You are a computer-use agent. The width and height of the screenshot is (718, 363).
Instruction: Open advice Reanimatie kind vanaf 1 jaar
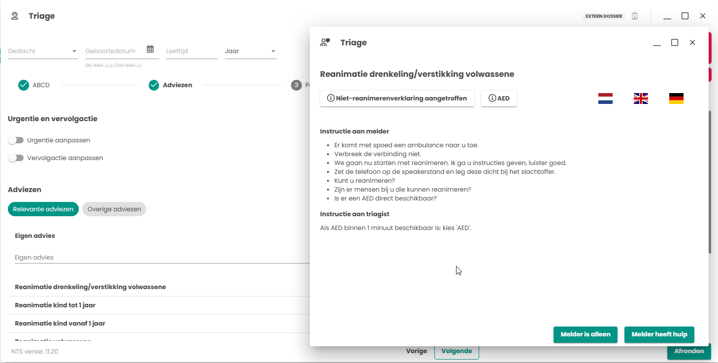(159, 324)
